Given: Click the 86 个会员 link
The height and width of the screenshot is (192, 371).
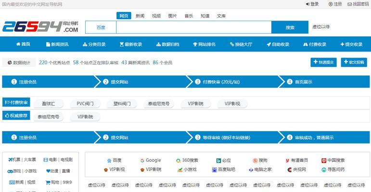Looking at the screenshot, I should point(162,62).
